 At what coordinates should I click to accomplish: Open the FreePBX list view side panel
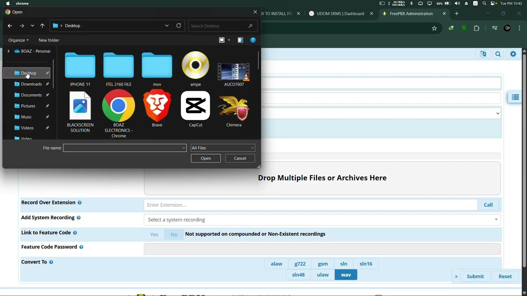tap(515, 97)
